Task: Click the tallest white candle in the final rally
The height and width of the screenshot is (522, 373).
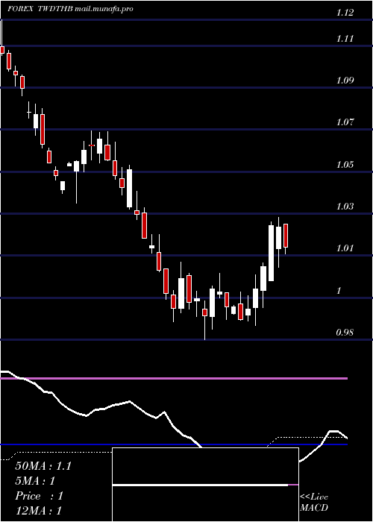Action: 271,253
